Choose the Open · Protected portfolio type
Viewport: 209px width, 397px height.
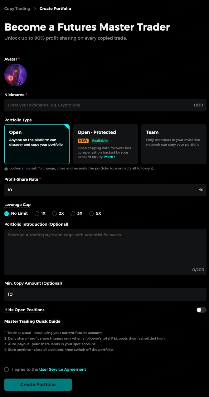tap(105, 144)
